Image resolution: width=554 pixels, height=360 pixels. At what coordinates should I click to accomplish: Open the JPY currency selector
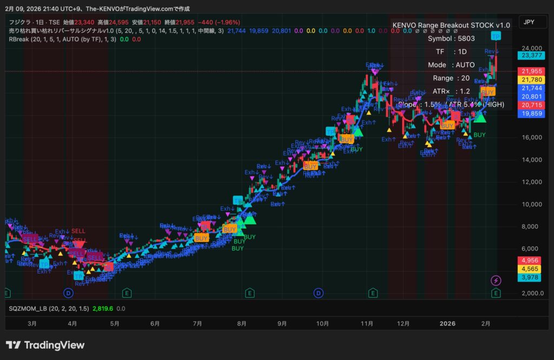click(x=530, y=22)
